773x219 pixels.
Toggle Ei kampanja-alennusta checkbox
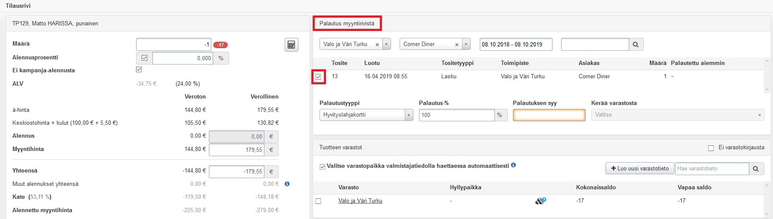pyautogui.click(x=139, y=70)
